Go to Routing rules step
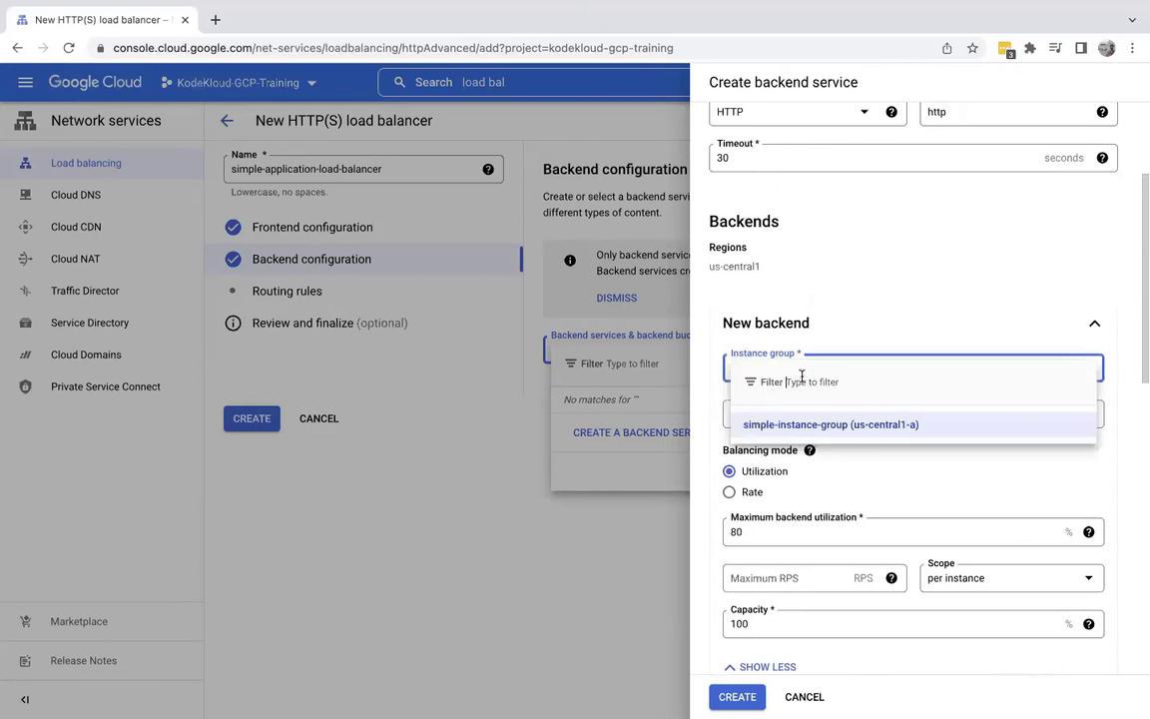This screenshot has width=1150, height=719. (287, 291)
